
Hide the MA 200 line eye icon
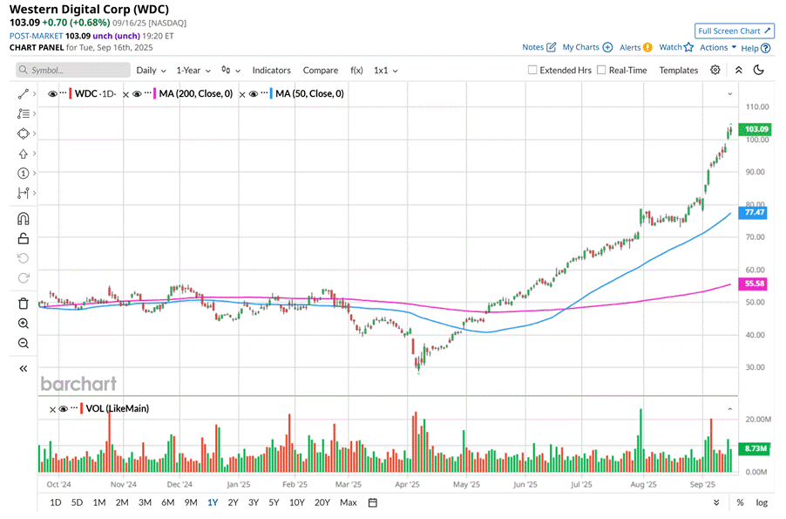coord(136,94)
